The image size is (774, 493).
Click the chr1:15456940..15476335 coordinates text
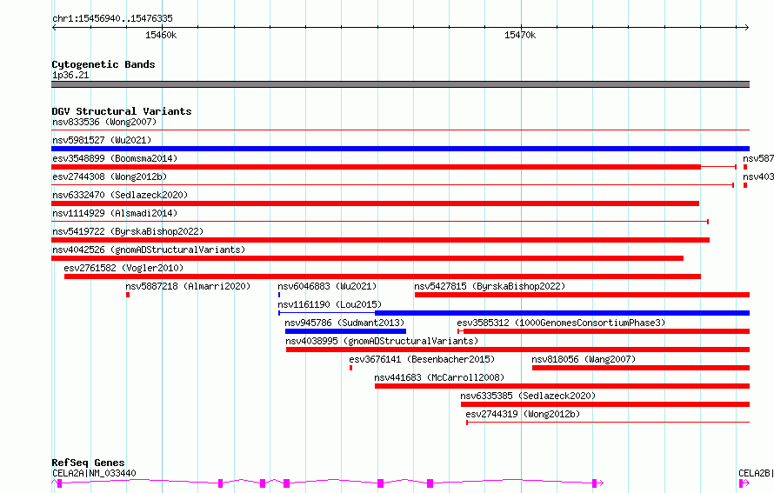tap(112, 18)
